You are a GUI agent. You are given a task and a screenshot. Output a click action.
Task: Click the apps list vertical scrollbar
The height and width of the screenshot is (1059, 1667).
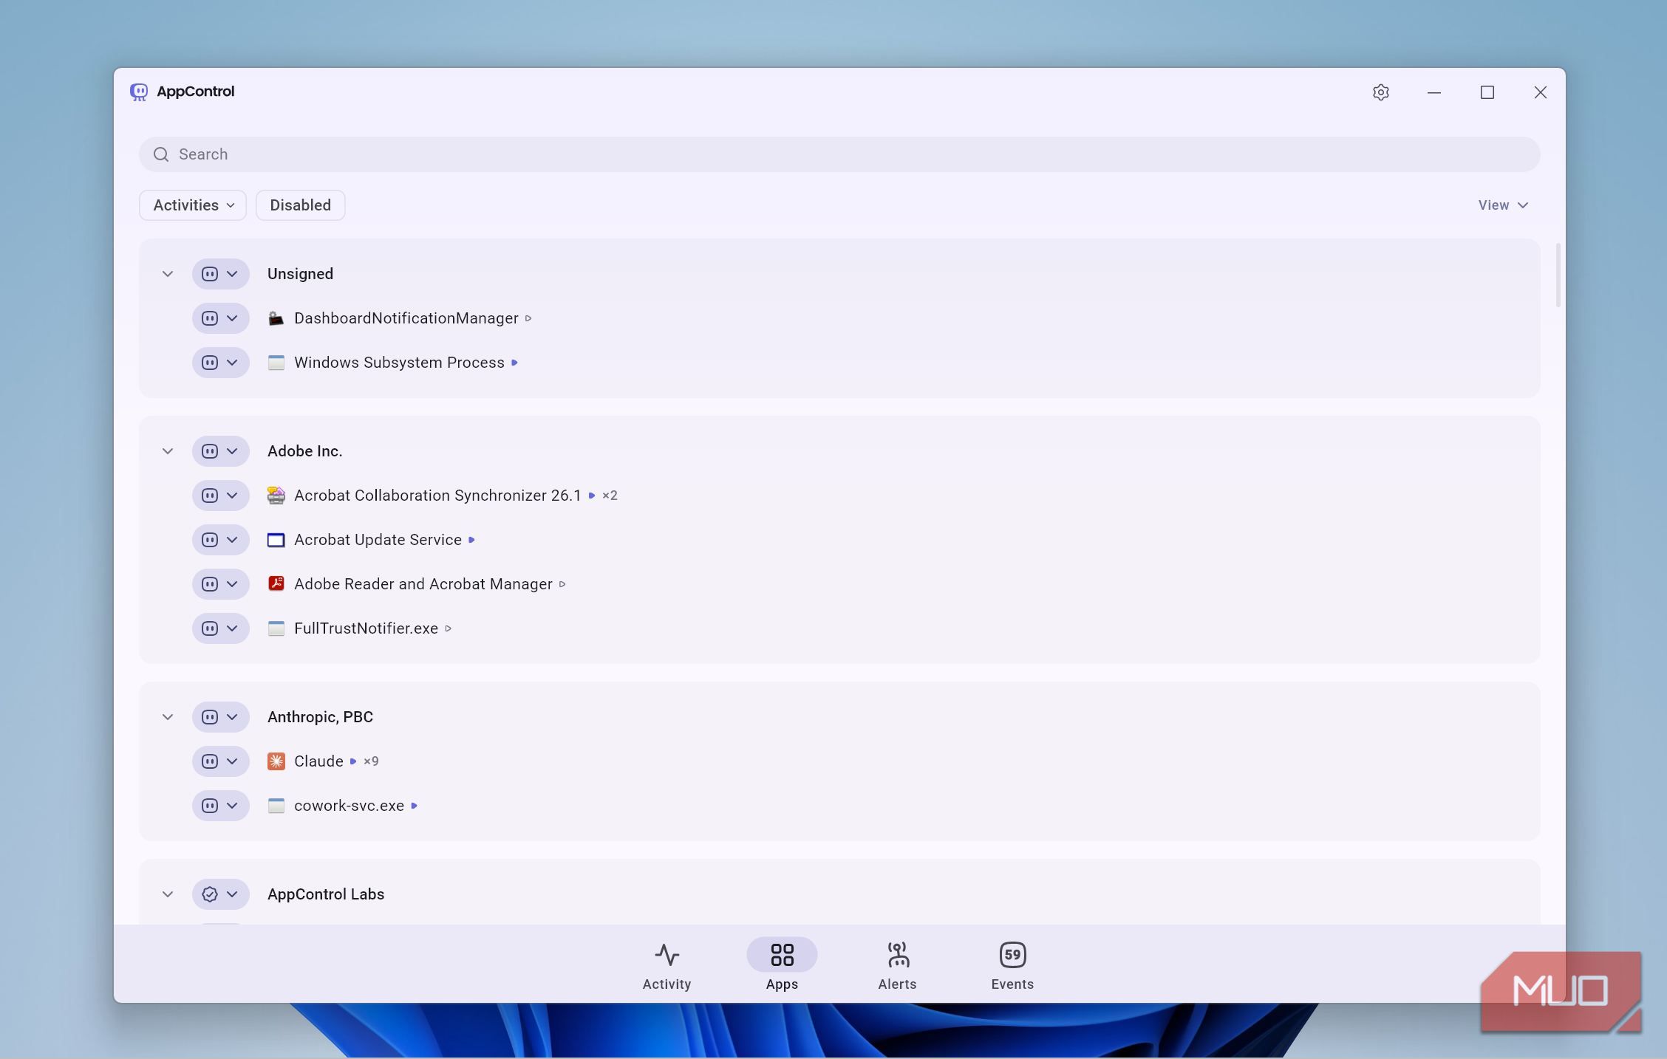[1558, 275]
